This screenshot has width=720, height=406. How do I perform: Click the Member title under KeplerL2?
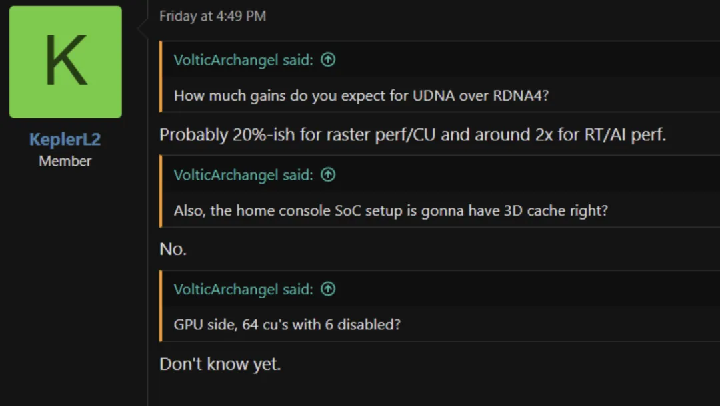coord(65,160)
